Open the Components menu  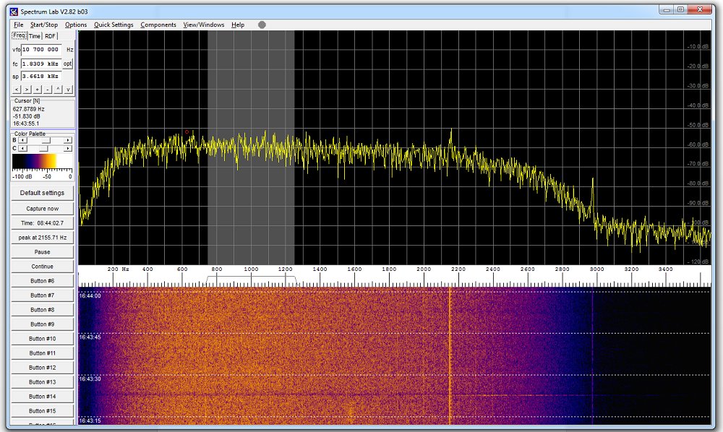[158, 25]
